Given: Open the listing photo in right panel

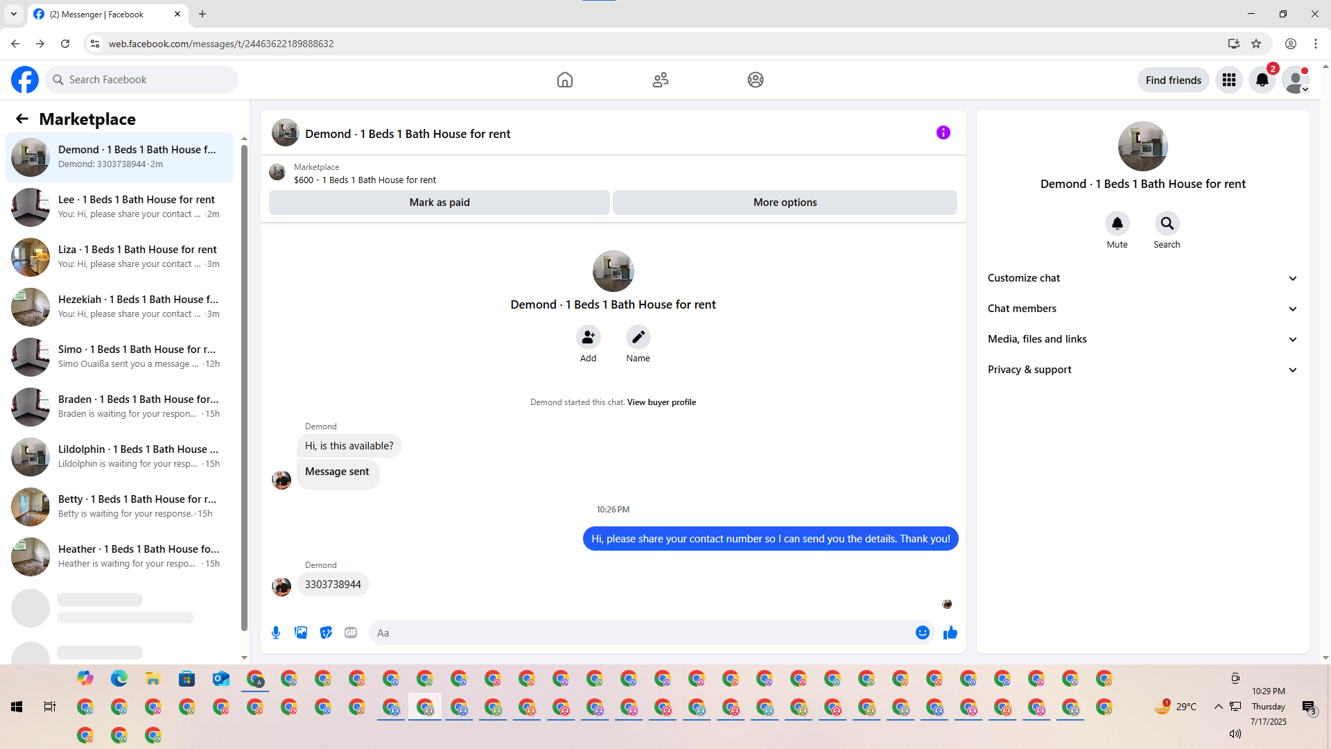Looking at the screenshot, I should click(x=1143, y=146).
